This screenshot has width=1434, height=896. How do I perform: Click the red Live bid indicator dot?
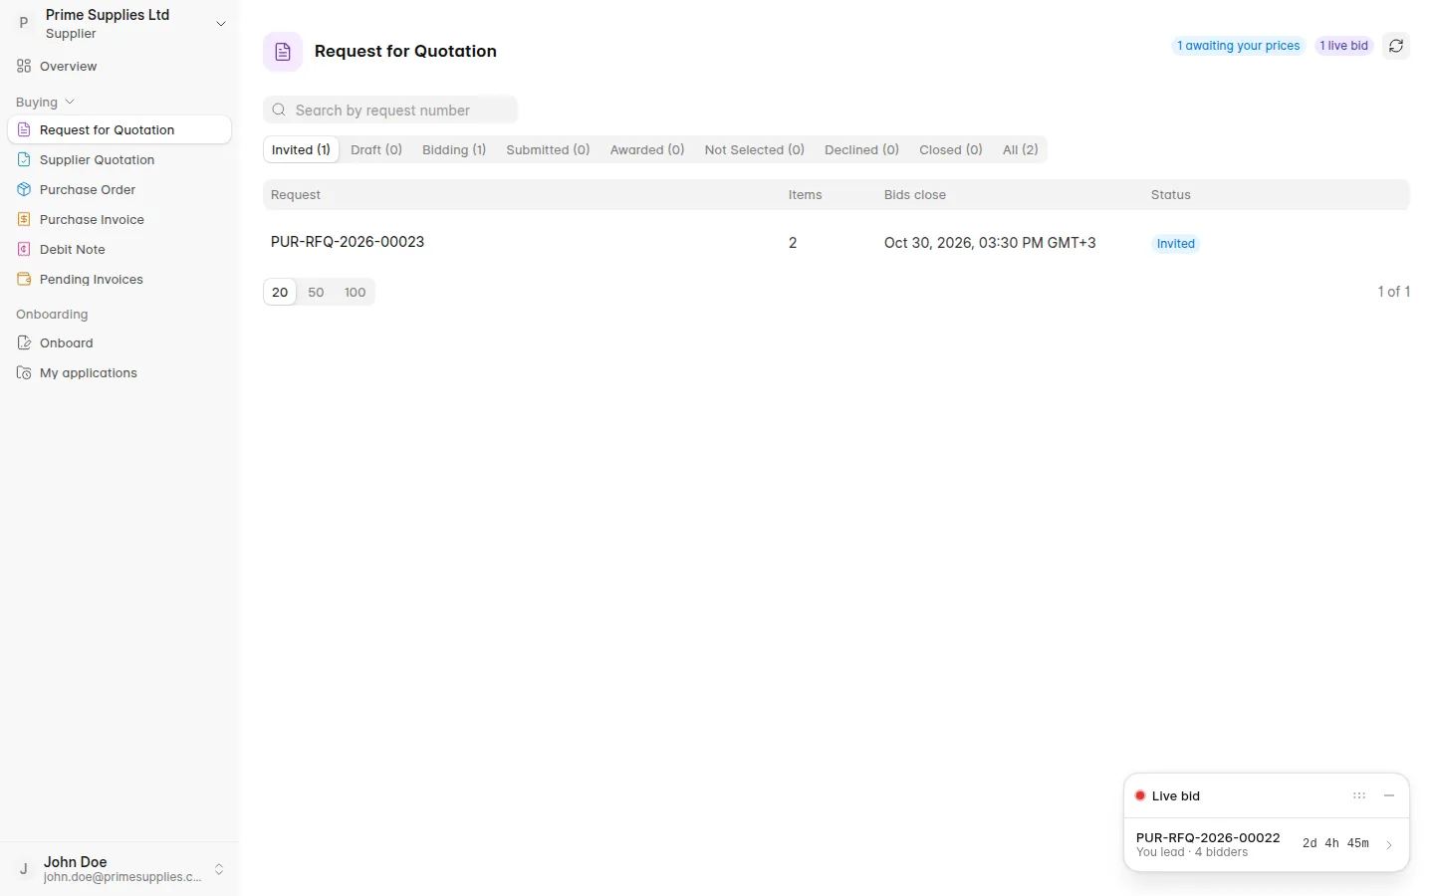point(1140,795)
